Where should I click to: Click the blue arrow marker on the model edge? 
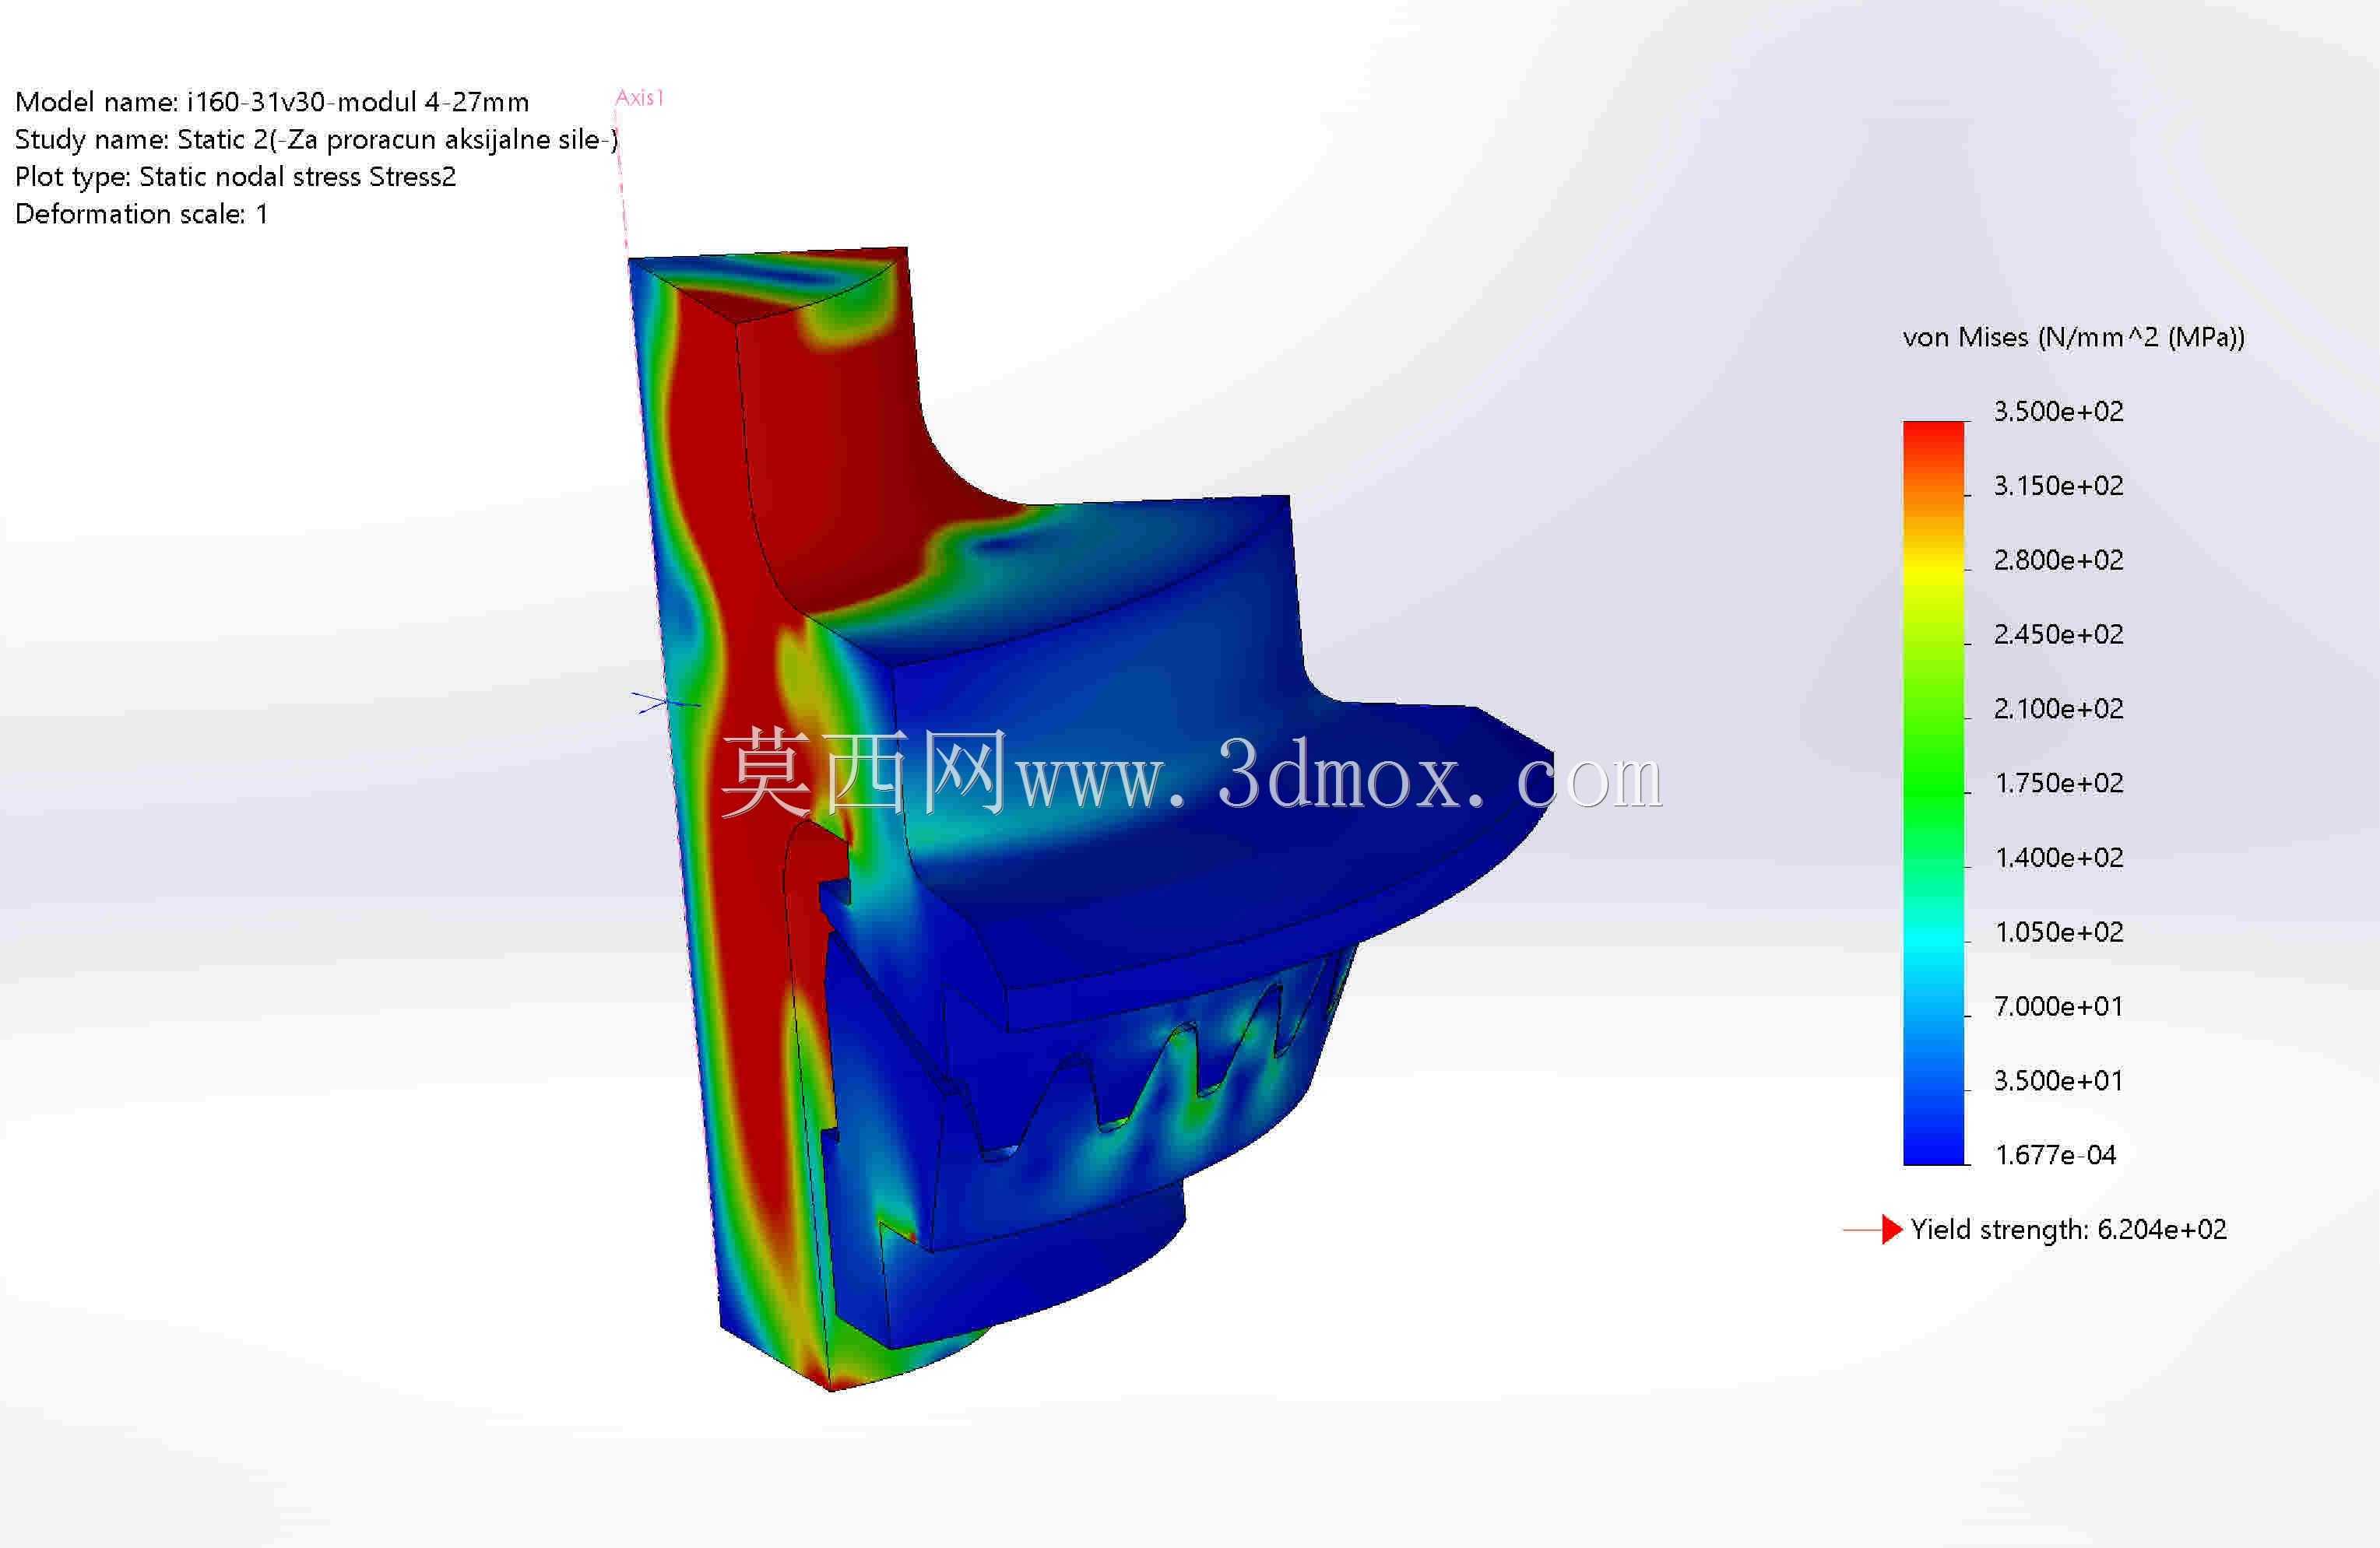coord(666,703)
